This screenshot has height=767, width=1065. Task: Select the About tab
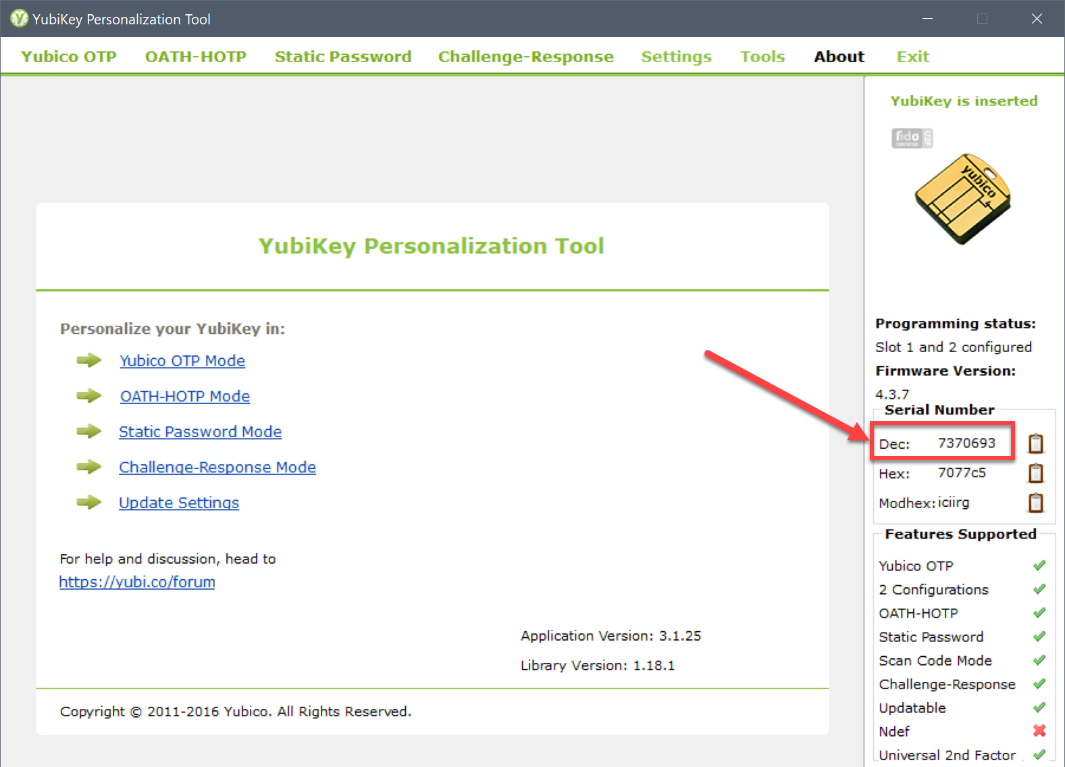click(839, 57)
